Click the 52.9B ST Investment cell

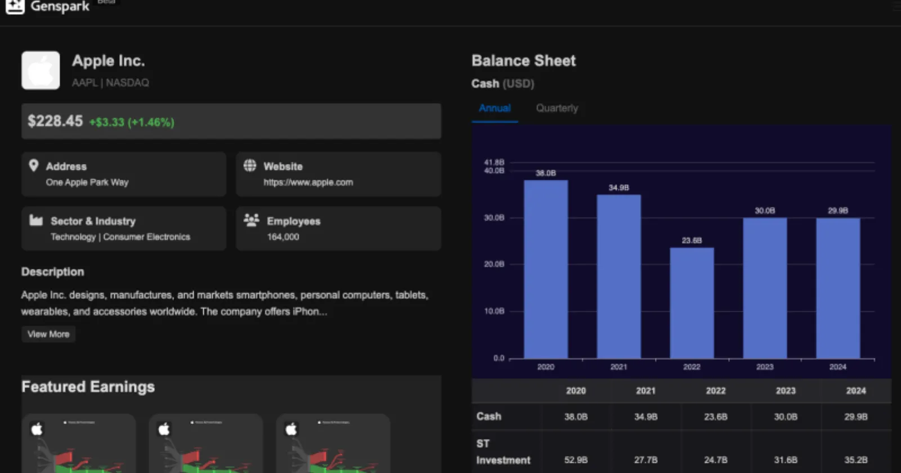click(x=576, y=460)
